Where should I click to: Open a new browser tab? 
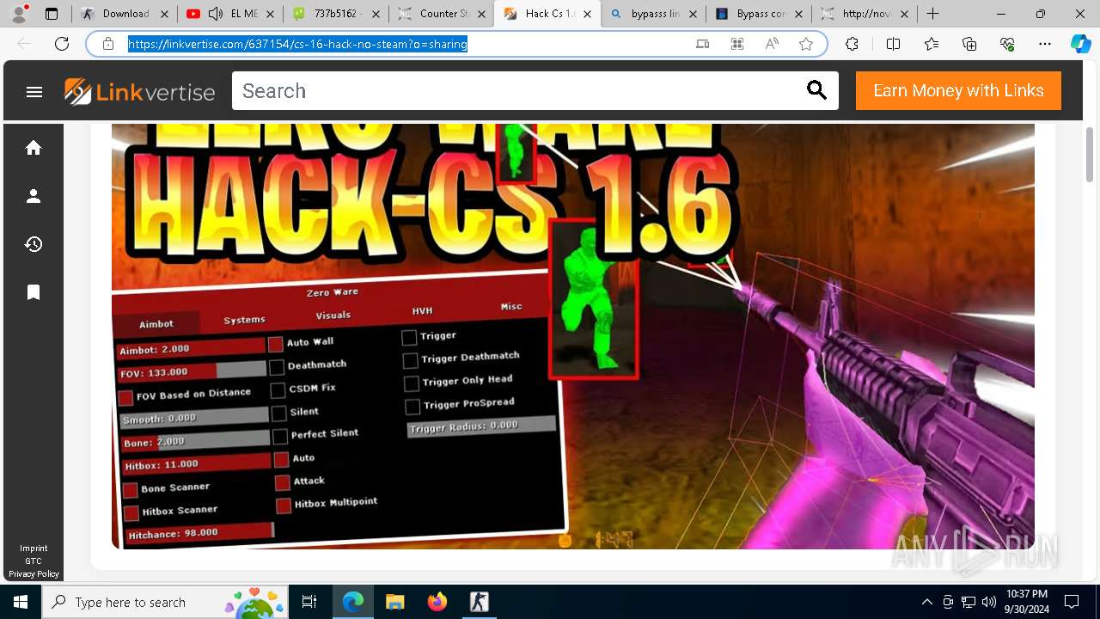pyautogui.click(x=932, y=14)
